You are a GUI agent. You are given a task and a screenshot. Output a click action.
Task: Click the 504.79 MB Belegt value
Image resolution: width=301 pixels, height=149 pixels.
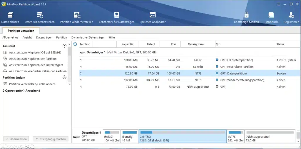click(x=152, y=80)
